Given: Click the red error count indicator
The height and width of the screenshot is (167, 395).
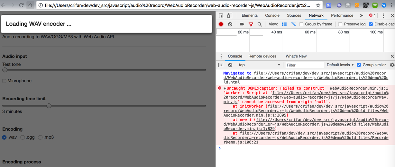Looking at the screenshot, I should [x=372, y=15].
